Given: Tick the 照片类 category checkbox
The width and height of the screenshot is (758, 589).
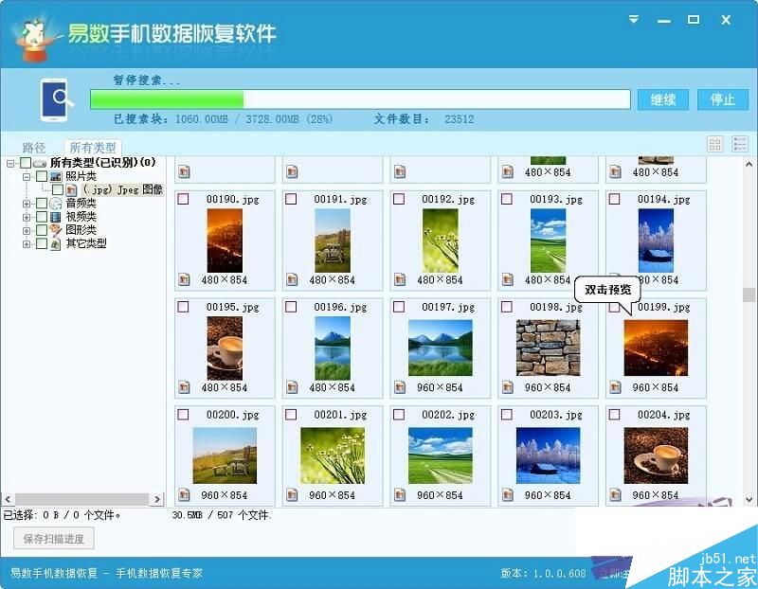Looking at the screenshot, I should point(42,176).
